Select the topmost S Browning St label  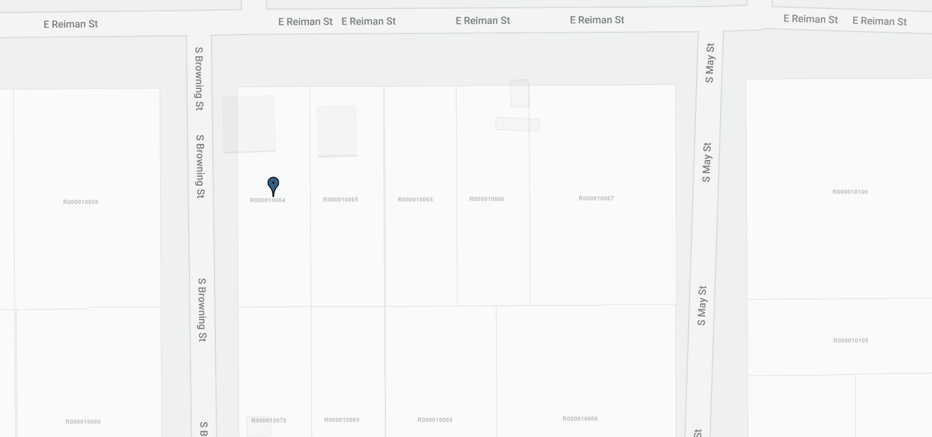coord(199,79)
